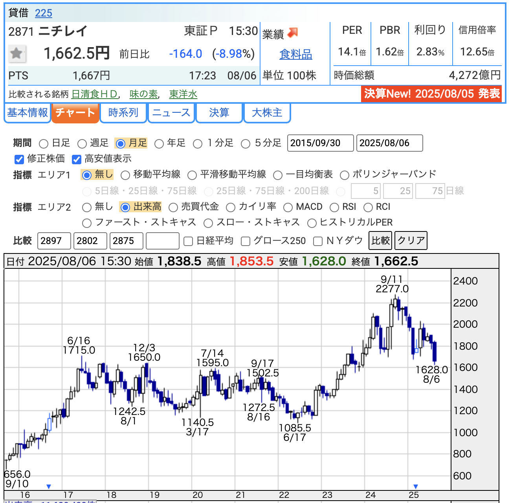Image resolution: width=510 pixels, height=503 pixels.
Task: Select 無し for indicator area 2
Action: coord(86,207)
